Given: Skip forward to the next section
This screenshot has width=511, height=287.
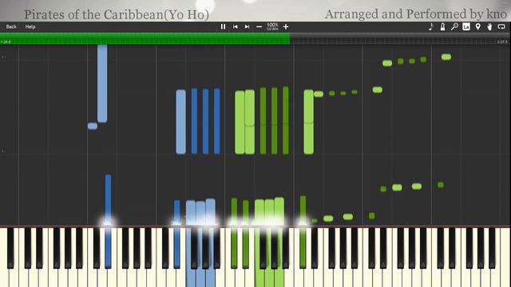Looking at the screenshot, I should [x=247, y=26].
